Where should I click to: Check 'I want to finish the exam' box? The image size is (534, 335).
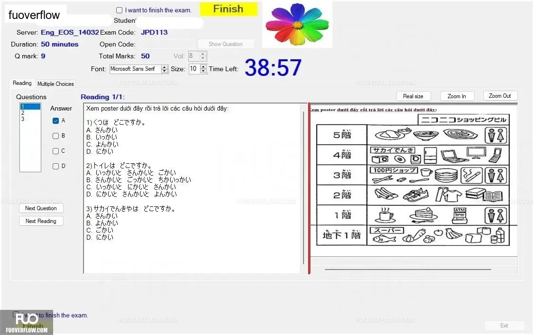click(x=119, y=10)
